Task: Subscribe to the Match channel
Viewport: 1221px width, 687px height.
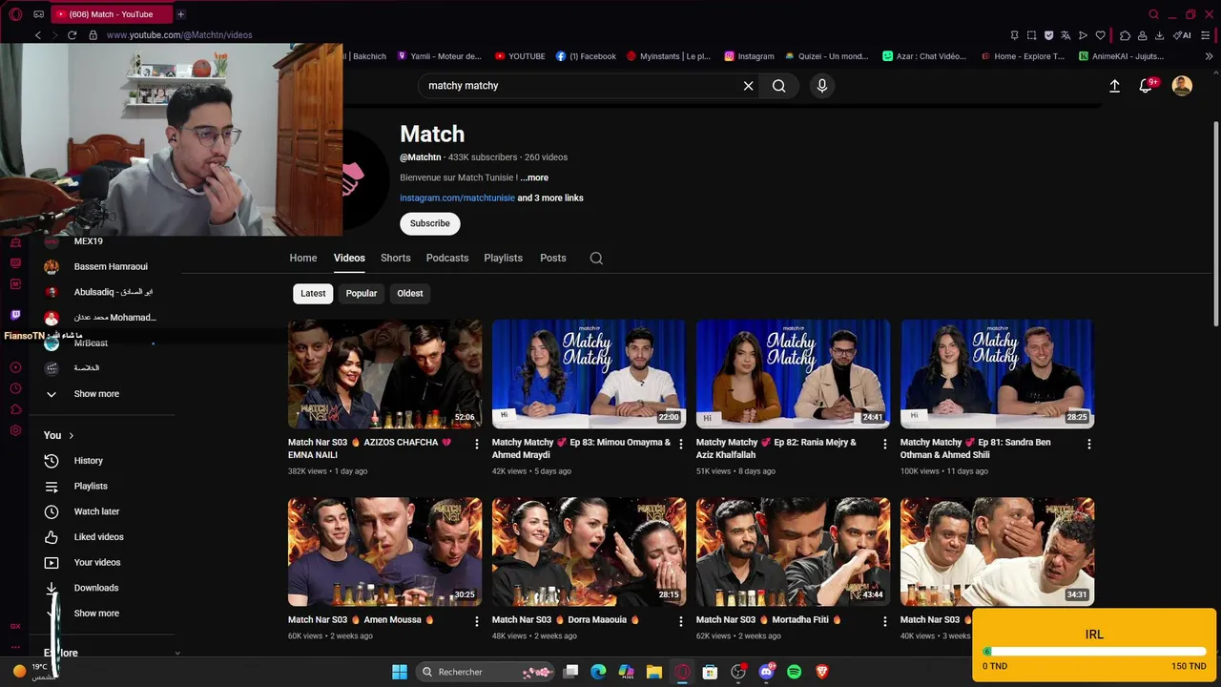Action: click(430, 223)
